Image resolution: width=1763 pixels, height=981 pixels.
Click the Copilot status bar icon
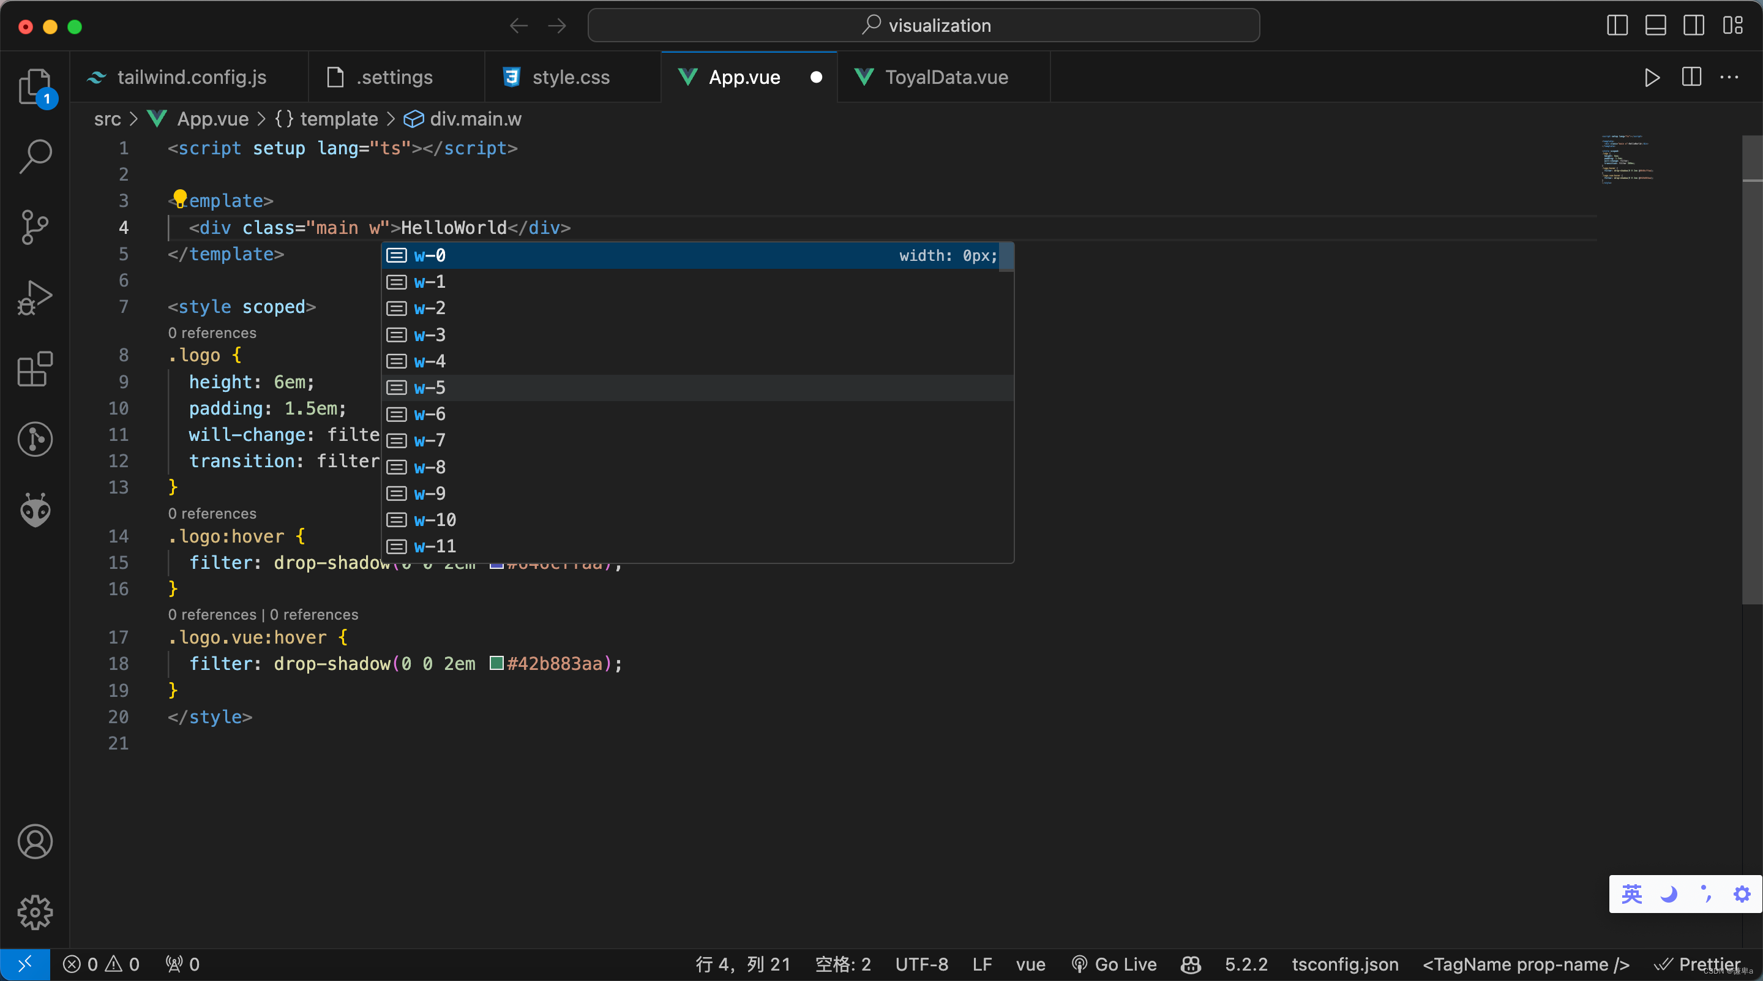(1191, 964)
